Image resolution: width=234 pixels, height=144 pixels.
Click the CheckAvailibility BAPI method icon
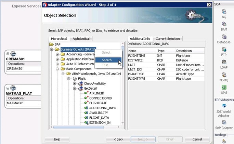(x=81, y=83)
